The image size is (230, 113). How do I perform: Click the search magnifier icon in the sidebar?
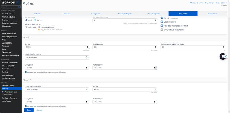point(18,7)
